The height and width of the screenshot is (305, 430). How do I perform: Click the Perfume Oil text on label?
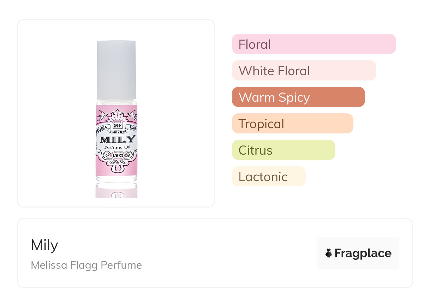[116, 147]
